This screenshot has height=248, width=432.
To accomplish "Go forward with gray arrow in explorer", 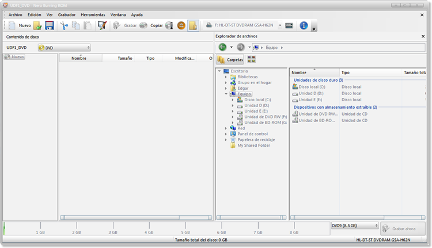I will click(x=241, y=47).
